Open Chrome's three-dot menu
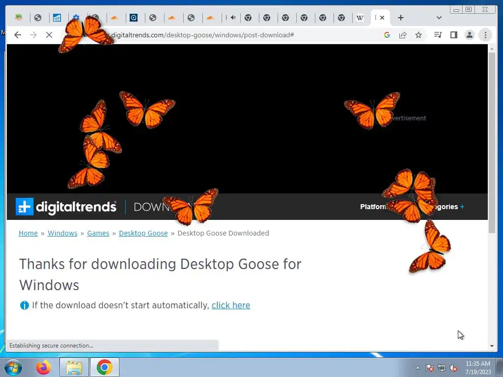503x377 pixels. [x=485, y=35]
